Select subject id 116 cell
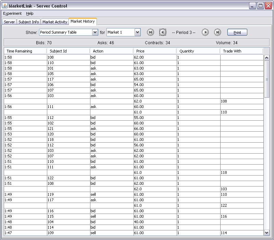Image resolution: width=274 pixels, height=240 pixels. [69, 211]
